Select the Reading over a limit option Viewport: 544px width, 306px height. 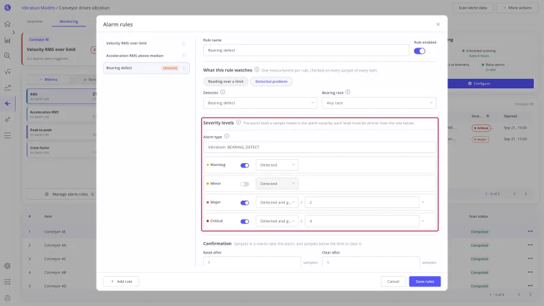pyautogui.click(x=226, y=82)
